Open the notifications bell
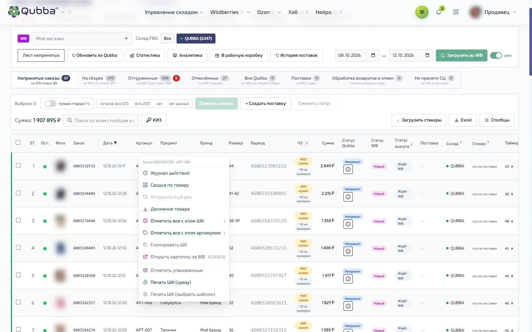This screenshot has width=532, height=332. coord(439,12)
